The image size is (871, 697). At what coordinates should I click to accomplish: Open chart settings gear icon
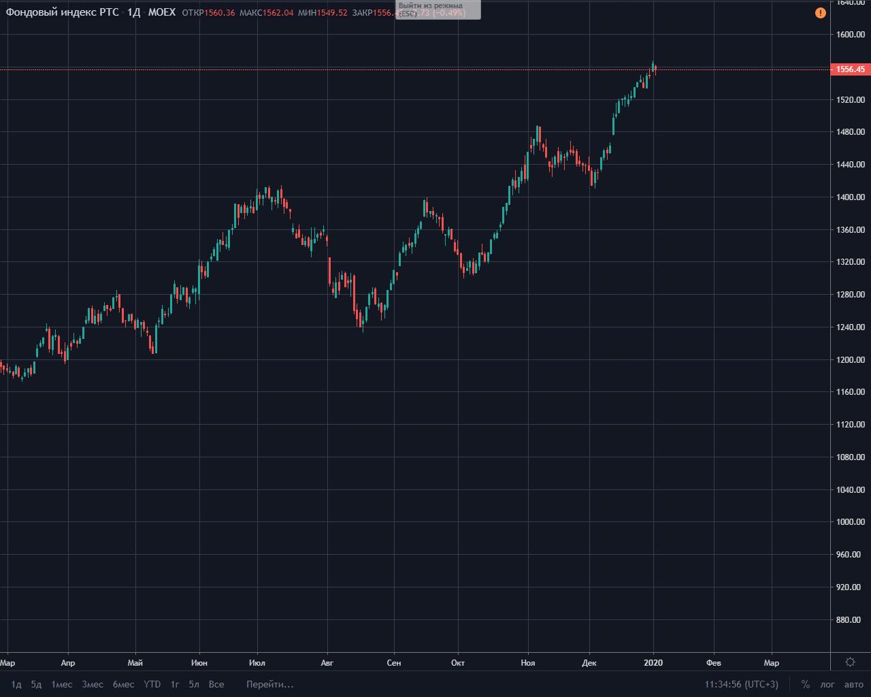tap(850, 662)
